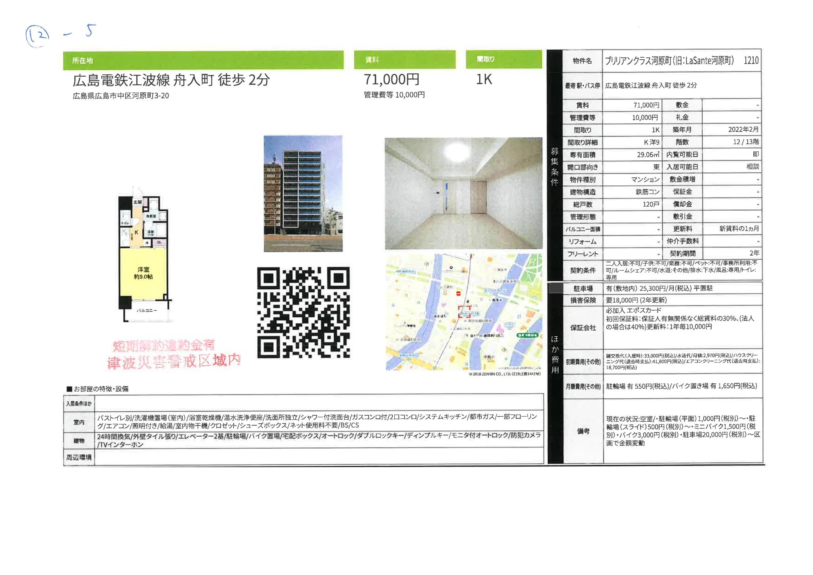Click the QR code image
The image size is (813, 575).
(303, 313)
